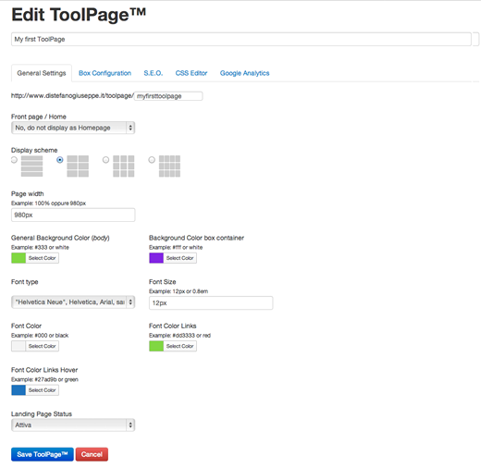This screenshot has width=492, height=468.
Task: Choose the two-column grid scheme thumbnail
Action: click(x=78, y=166)
